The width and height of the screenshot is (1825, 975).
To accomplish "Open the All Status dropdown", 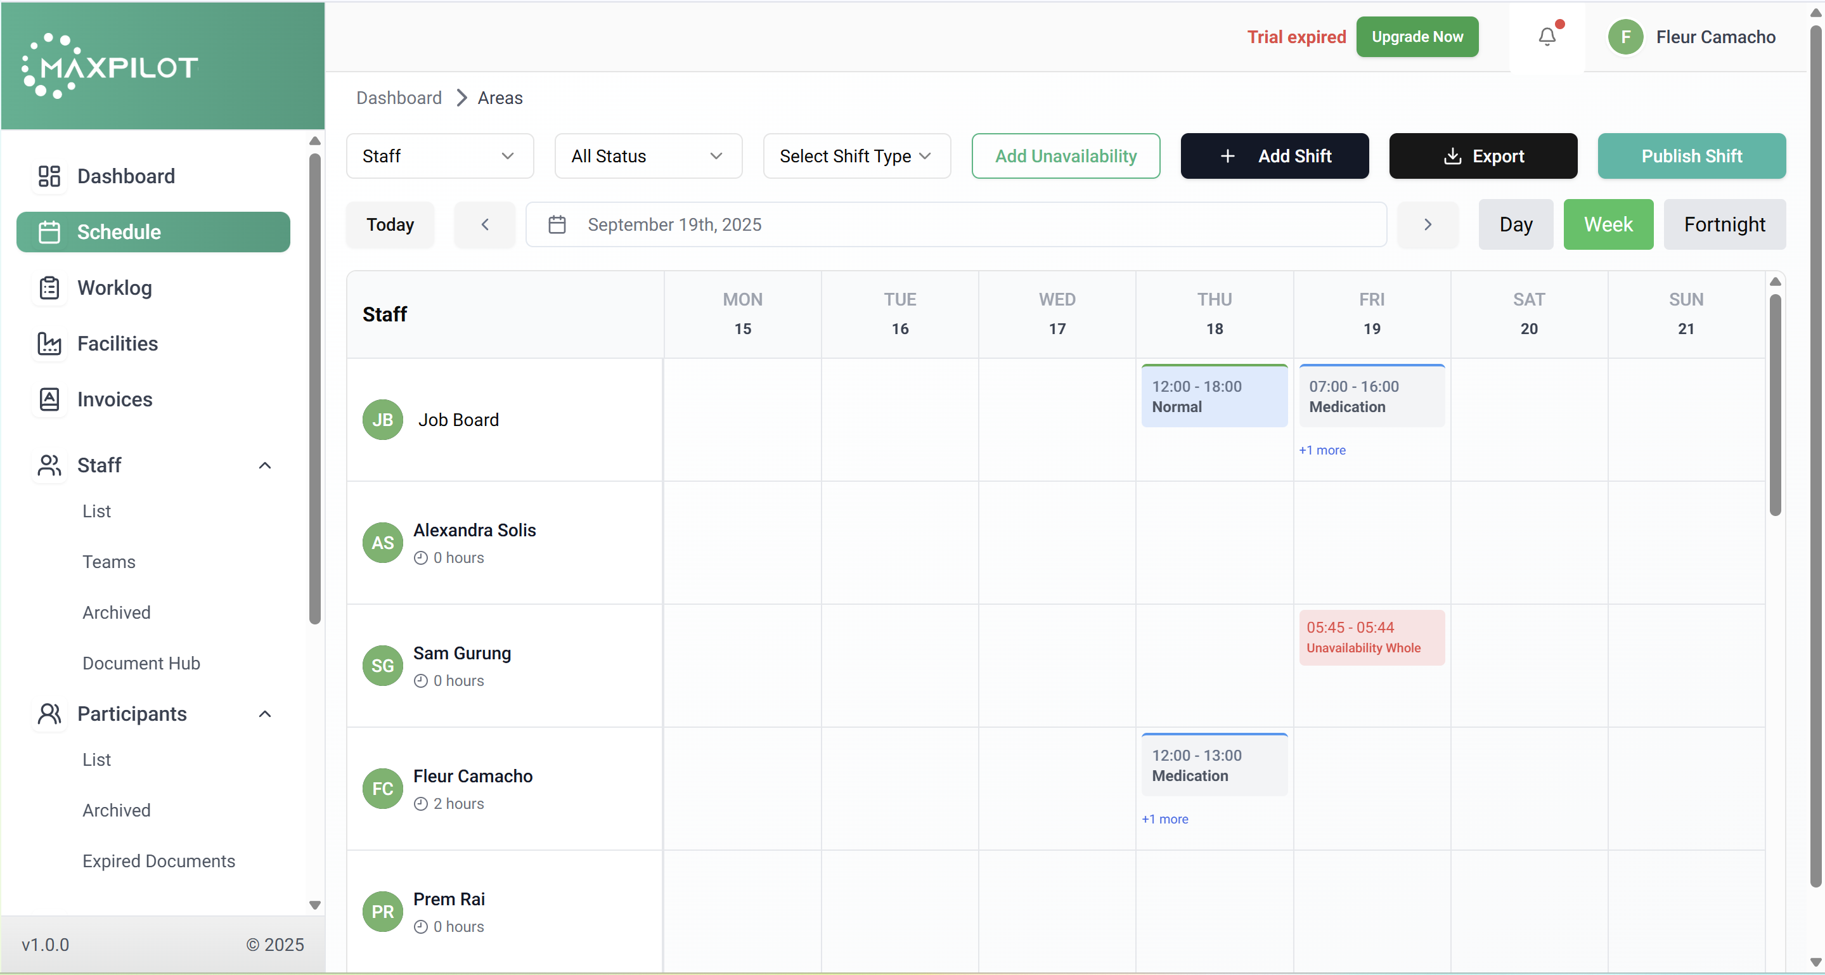I will [x=648, y=156].
